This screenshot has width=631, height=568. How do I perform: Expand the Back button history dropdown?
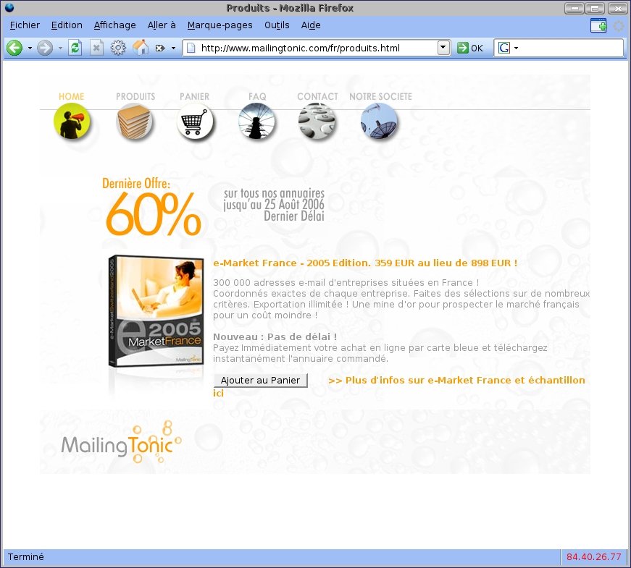(x=30, y=48)
